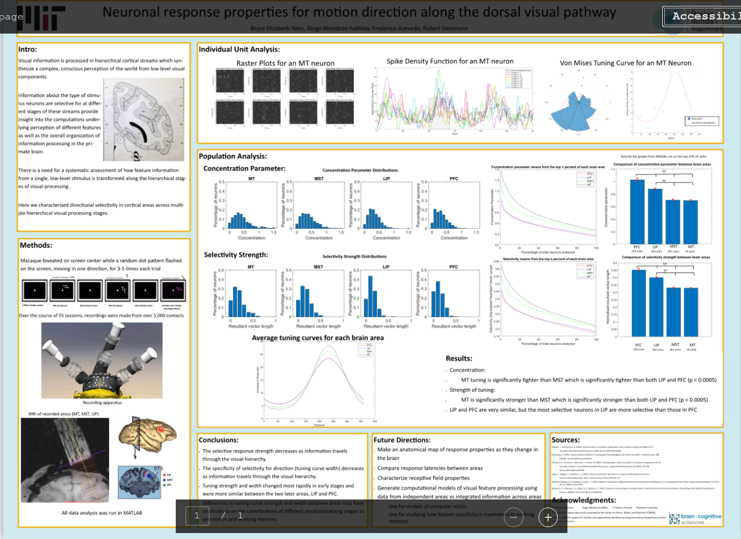
Task: Click the poster title text
Action: 359,12
